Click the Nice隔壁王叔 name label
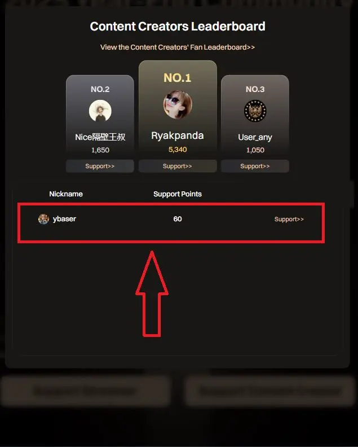 click(x=100, y=137)
